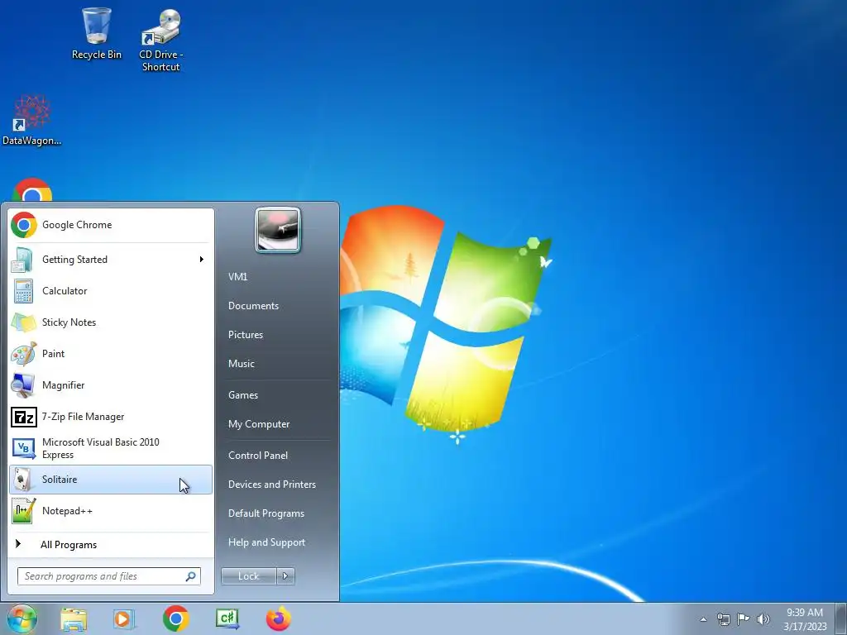847x635 pixels.
Task: Select the partly hidden Chrome desktop icon
Action: click(32, 189)
